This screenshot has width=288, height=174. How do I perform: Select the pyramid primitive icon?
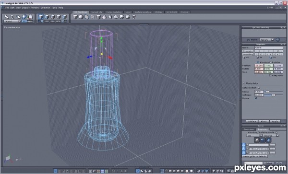(110, 17)
